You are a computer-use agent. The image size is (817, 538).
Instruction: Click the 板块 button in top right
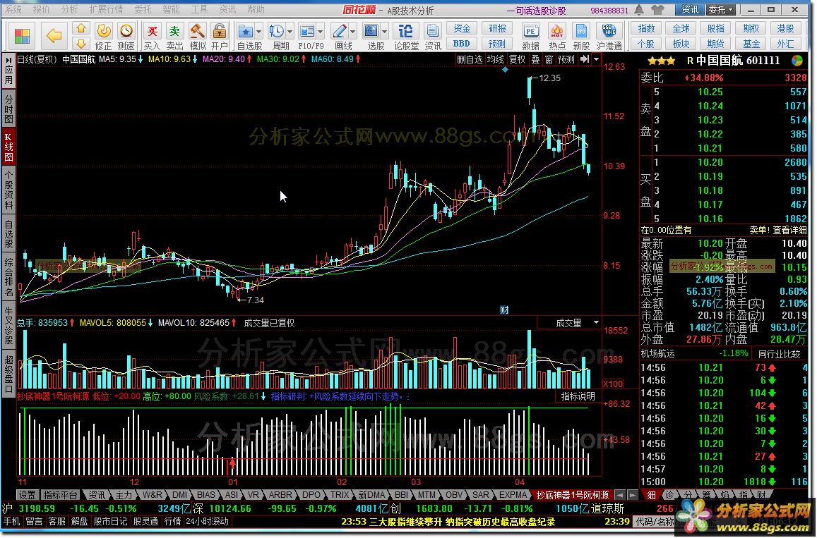click(x=681, y=44)
